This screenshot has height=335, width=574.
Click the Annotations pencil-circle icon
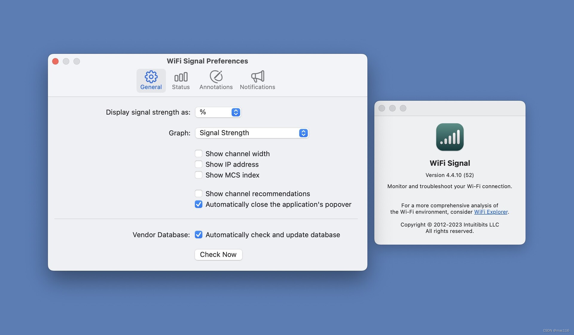coord(216,77)
